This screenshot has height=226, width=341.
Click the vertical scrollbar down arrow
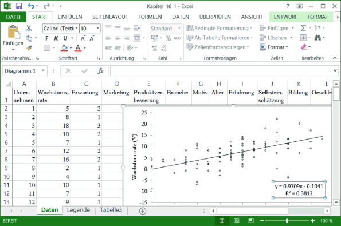point(336,203)
